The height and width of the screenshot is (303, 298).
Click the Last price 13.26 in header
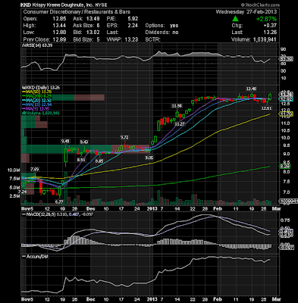(270, 33)
